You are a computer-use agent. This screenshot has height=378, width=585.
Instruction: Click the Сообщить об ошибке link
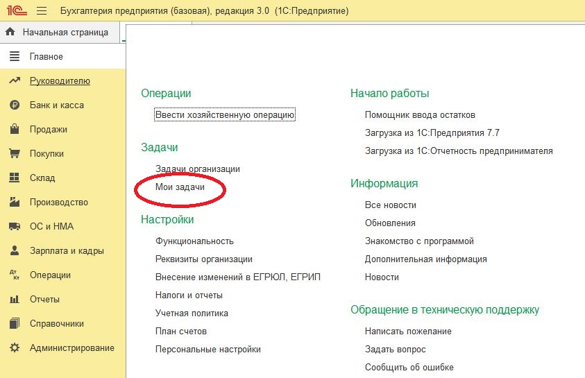pos(409,367)
